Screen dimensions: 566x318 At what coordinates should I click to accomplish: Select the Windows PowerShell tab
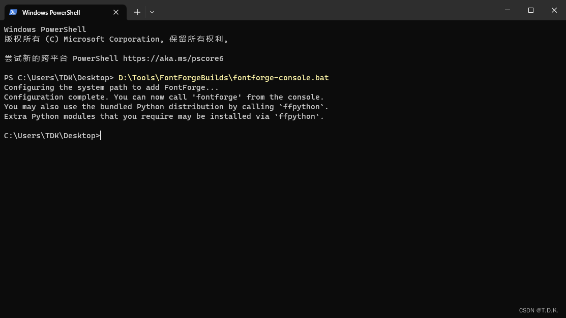[65, 12]
